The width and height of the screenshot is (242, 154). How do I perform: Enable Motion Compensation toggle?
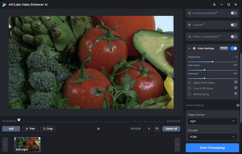click(234, 37)
